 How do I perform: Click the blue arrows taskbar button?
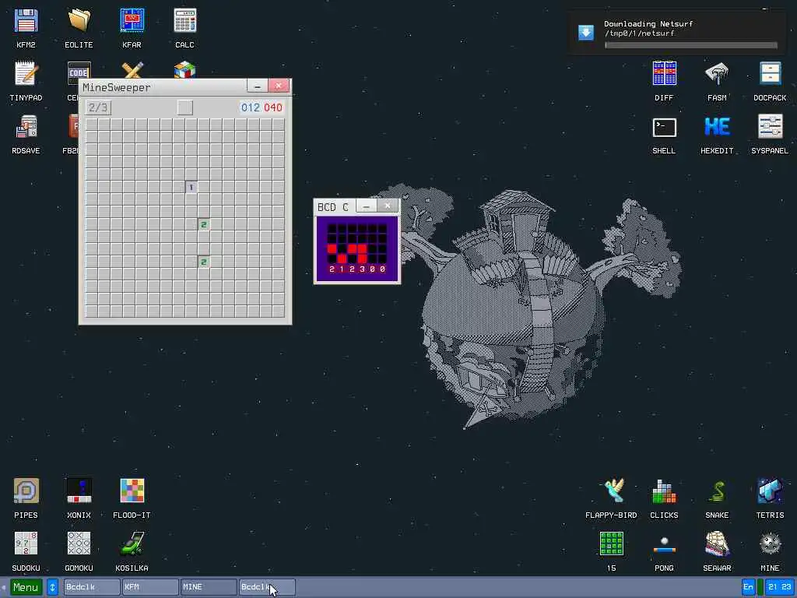pos(52,587)
